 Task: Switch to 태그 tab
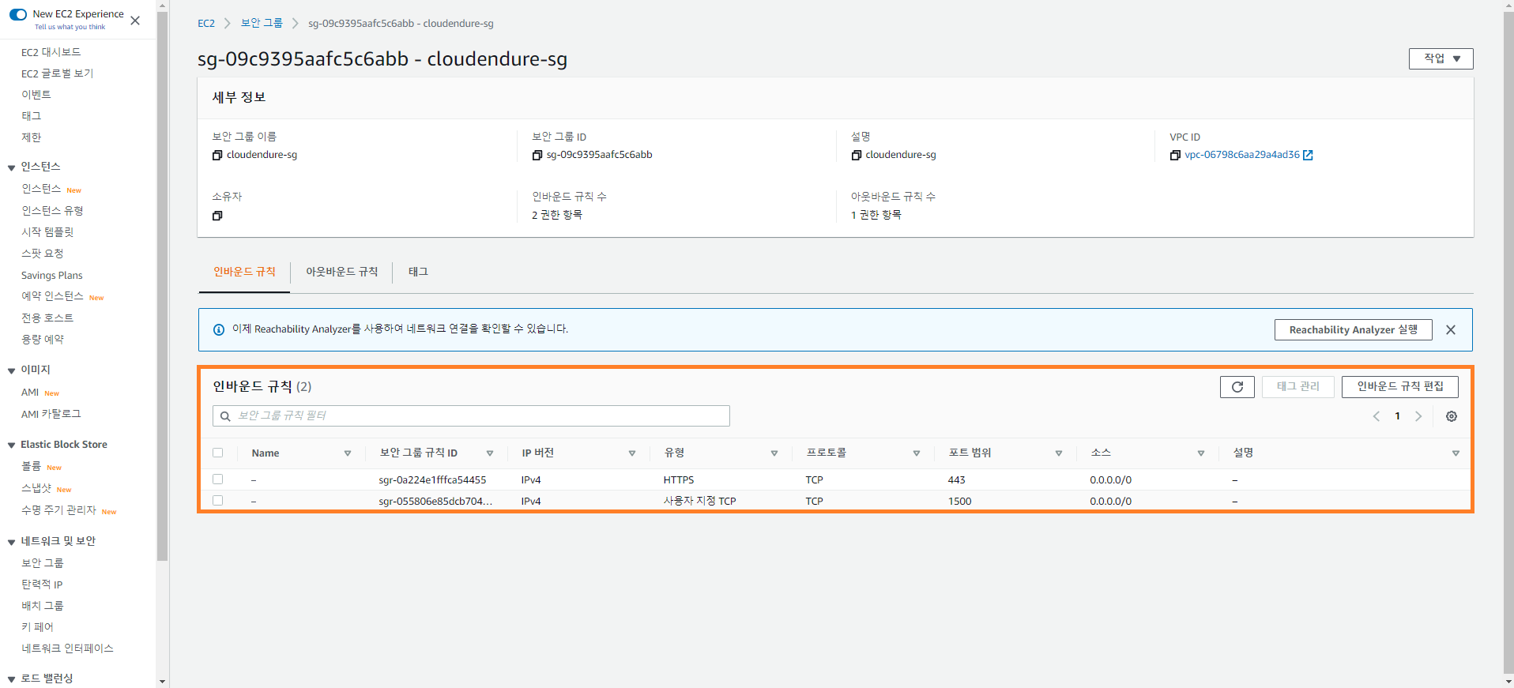point(418,272)
